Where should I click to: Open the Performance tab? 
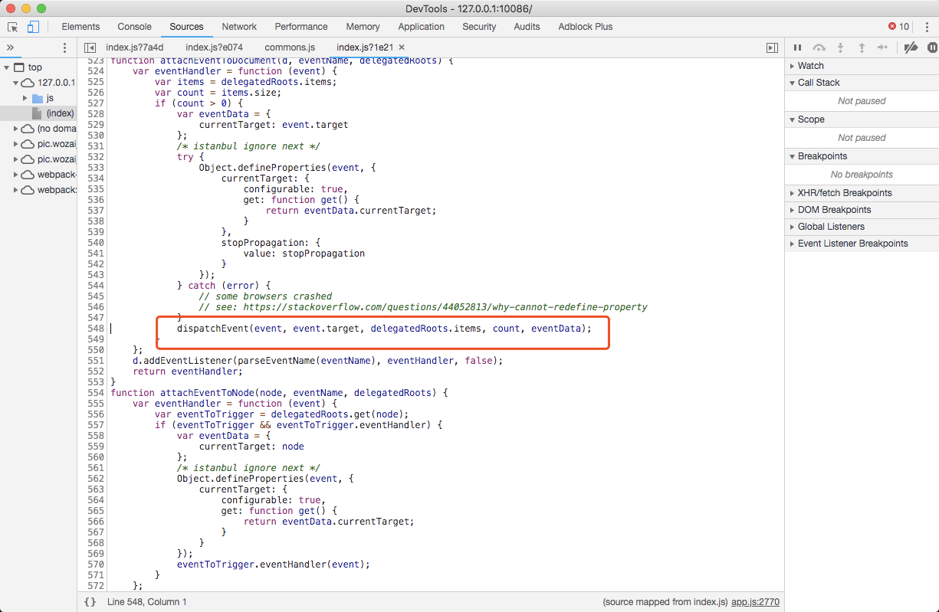pyautogui.click(x=301, y=27)
